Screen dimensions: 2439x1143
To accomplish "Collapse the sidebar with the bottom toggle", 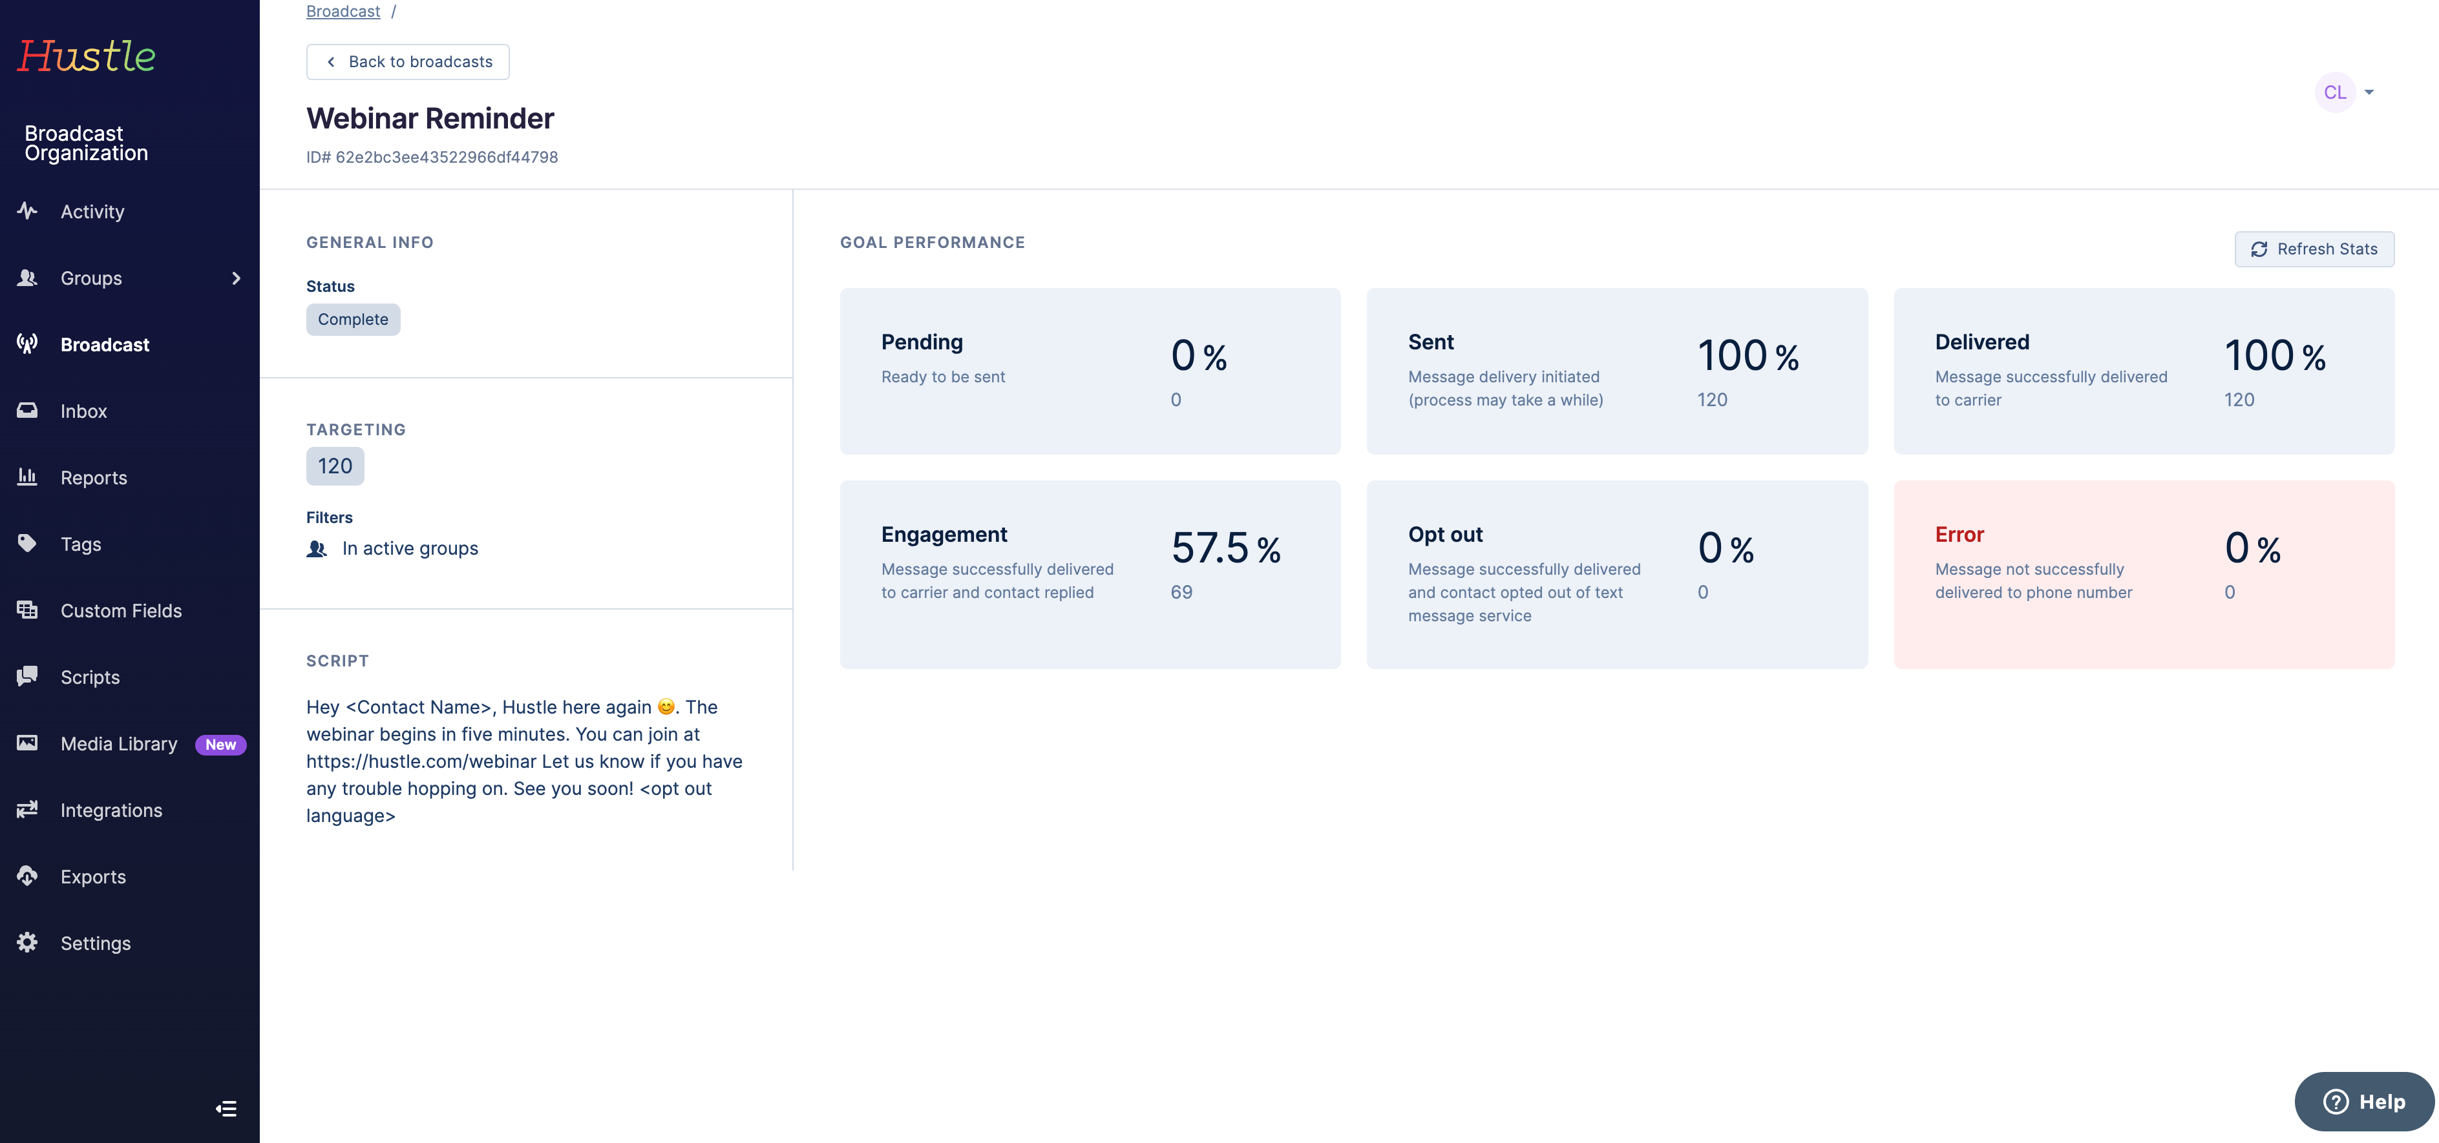I will click(226, 1108).
